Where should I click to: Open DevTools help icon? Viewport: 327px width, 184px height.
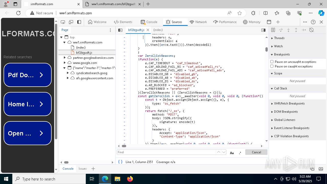313,22
